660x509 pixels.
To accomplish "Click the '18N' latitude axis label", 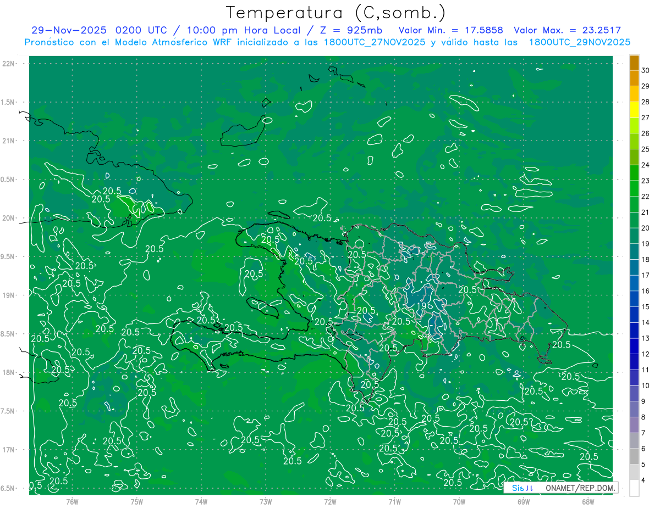I will pyautogui.click(x=8, y=372).
